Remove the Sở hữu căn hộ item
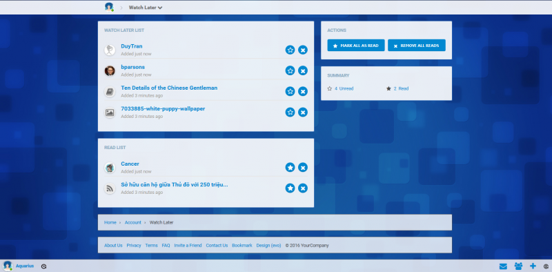The height and width of the screenshot is (272, 552). click(303, 188)
